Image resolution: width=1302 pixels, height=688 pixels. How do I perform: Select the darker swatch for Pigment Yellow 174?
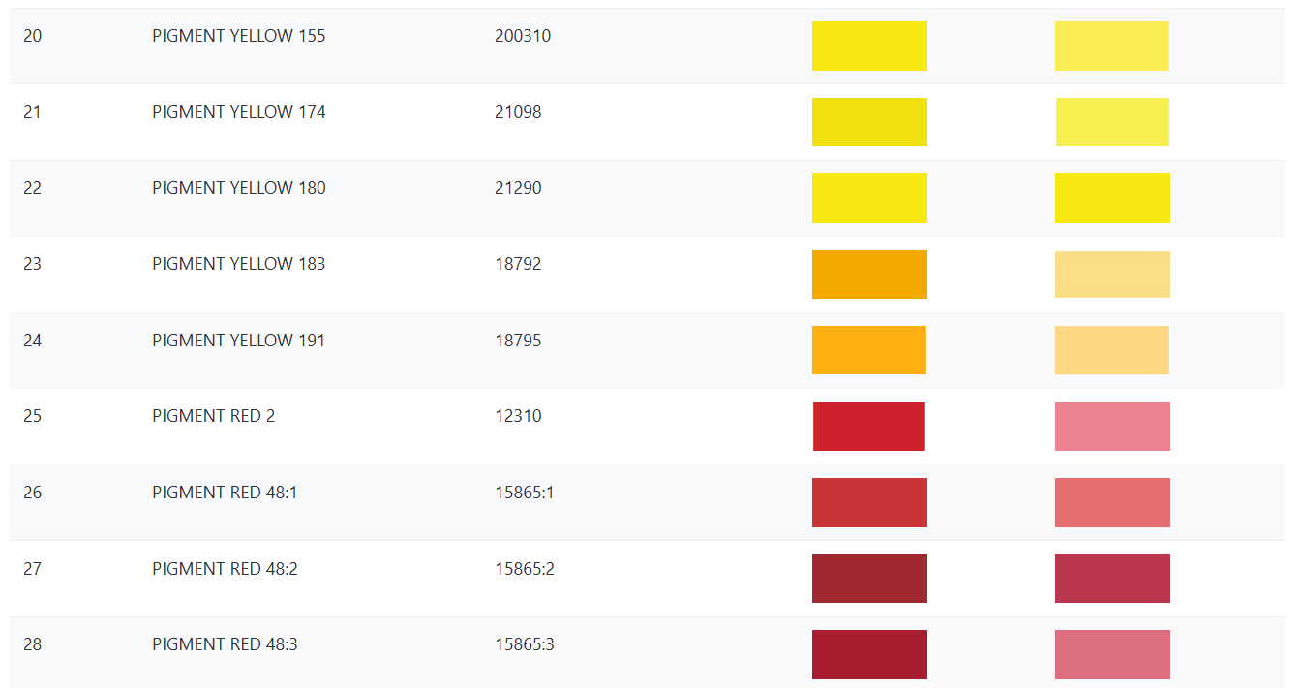click(869, 122)
